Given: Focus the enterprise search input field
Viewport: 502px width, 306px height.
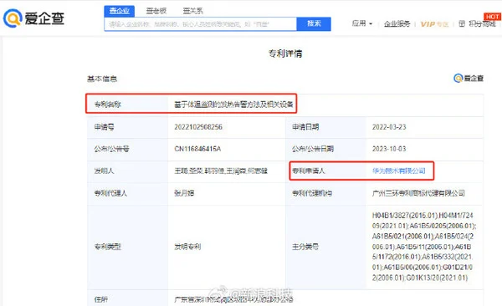Looking at the screenshot, I should point(201,24).
